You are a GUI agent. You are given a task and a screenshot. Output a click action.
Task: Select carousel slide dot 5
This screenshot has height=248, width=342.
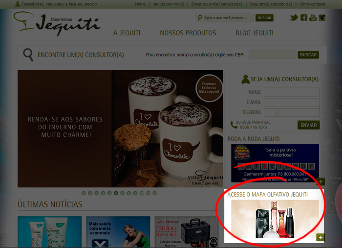click(x=109, y=193)
